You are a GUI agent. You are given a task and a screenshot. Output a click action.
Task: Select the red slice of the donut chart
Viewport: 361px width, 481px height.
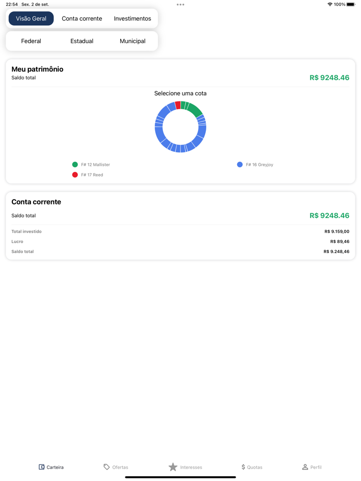pyautogui.click(x=178, y=105)
